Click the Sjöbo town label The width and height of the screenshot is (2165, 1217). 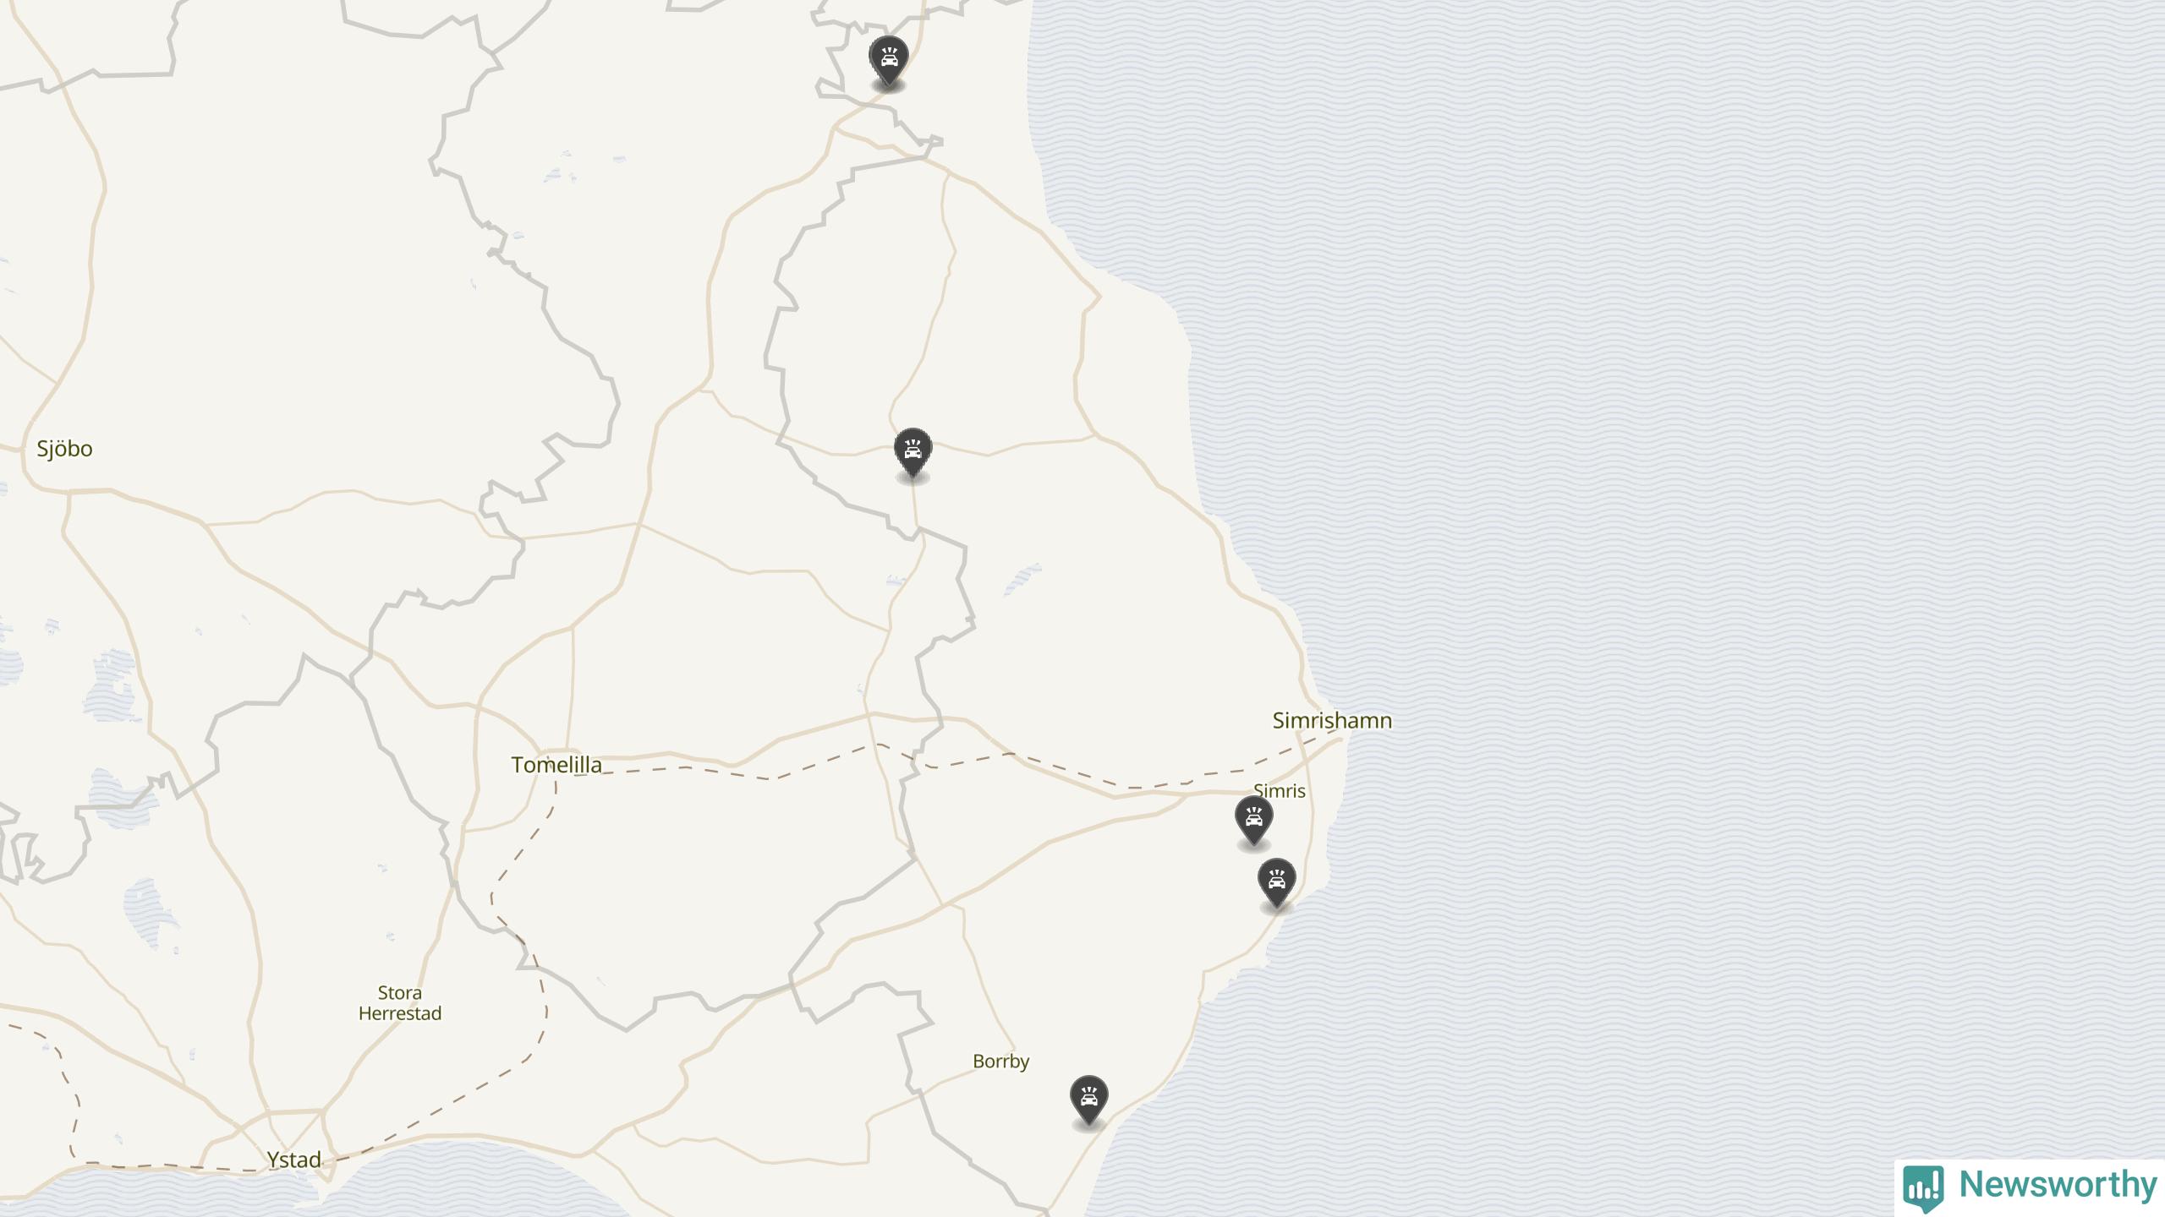click(x=64, y=449)
